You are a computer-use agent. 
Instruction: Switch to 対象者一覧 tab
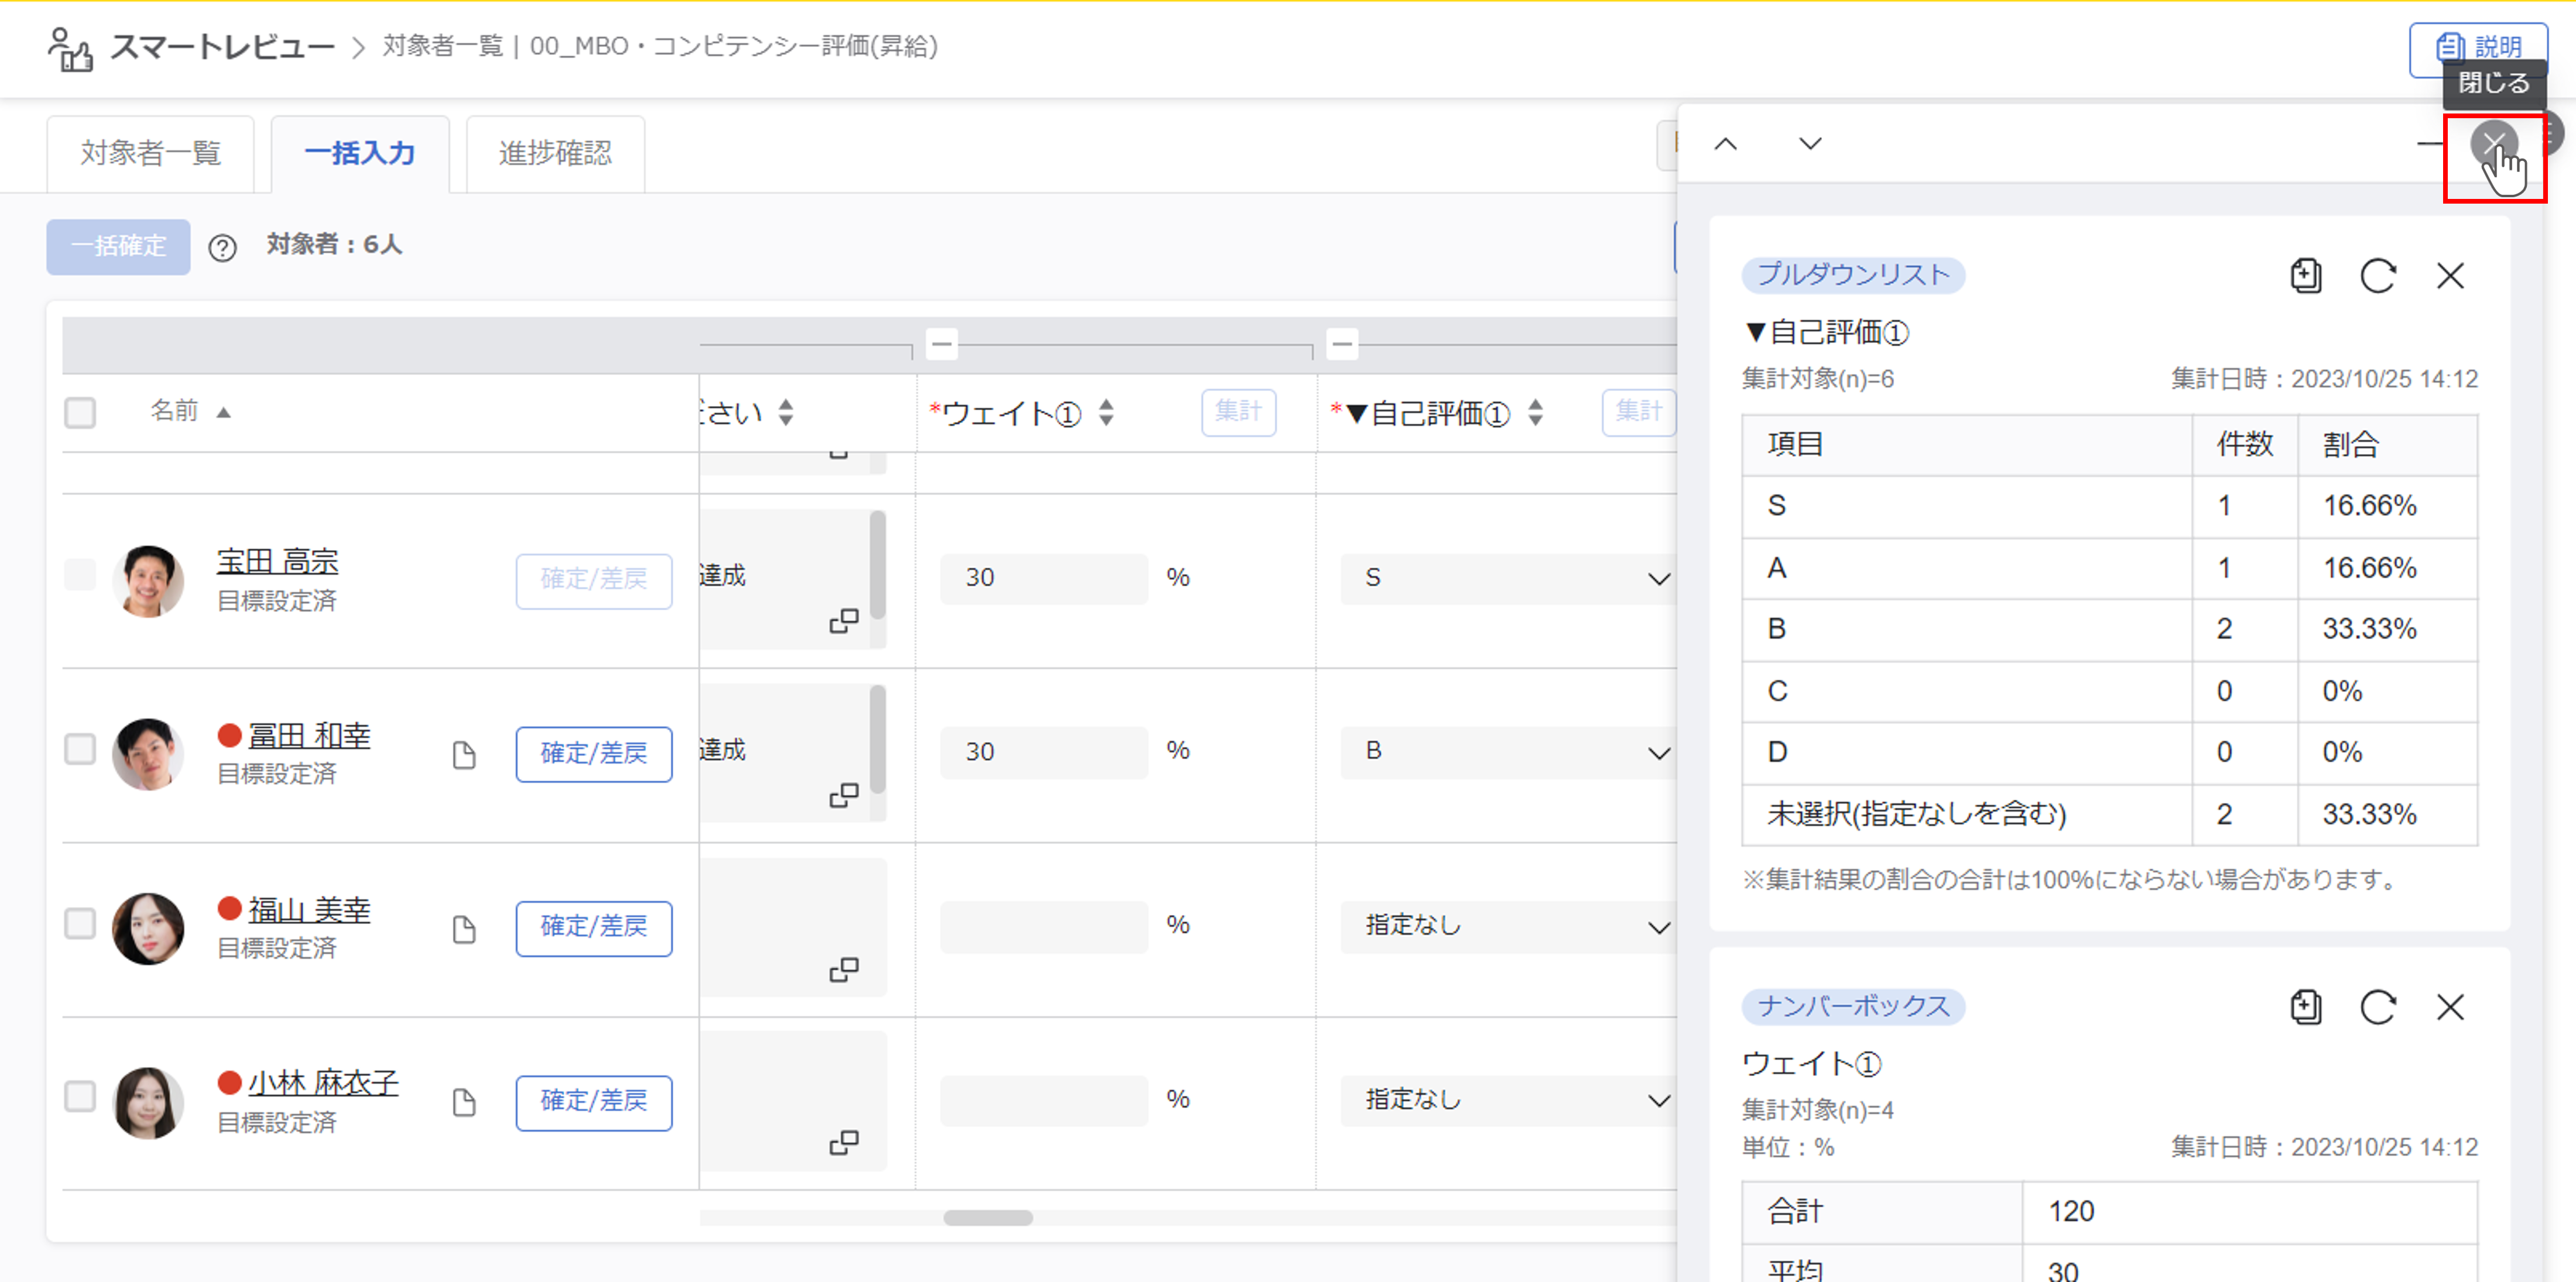(x=151, y=154)
